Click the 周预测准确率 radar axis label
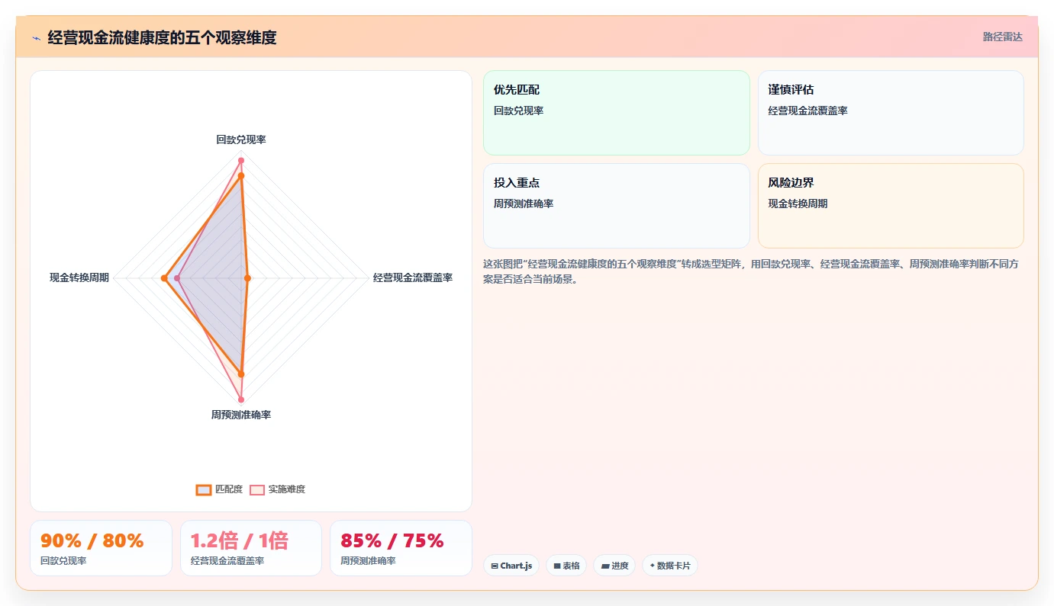 (x=241, y=415)
